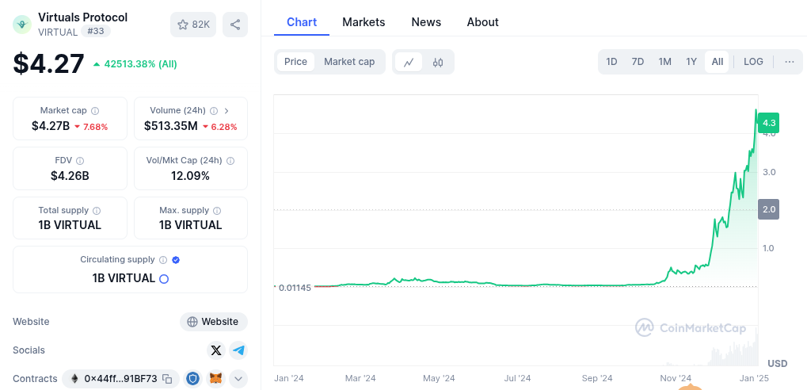807x390 pixels.
Task: Toggle chart to Market cap
Action: coord(349,62)
